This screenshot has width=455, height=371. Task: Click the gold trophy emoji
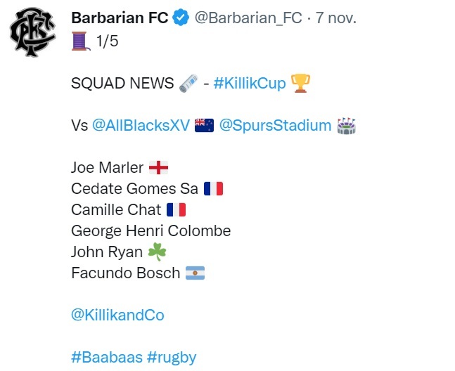pos(300,84)
